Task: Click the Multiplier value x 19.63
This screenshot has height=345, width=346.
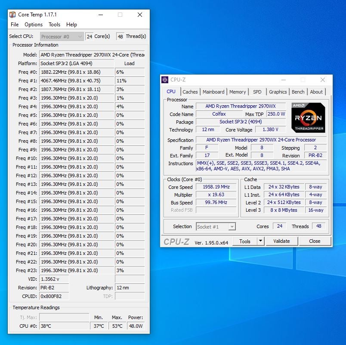Action: [216, 194]
